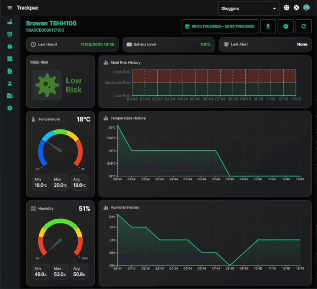Screen dimensions: 317x289
Task: Click the download data button
Action: [268, 26]
